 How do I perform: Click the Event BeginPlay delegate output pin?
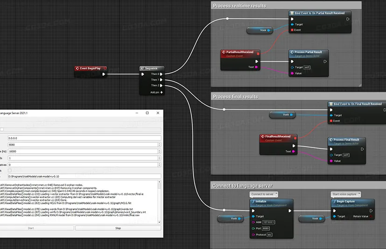coord(105,68)
